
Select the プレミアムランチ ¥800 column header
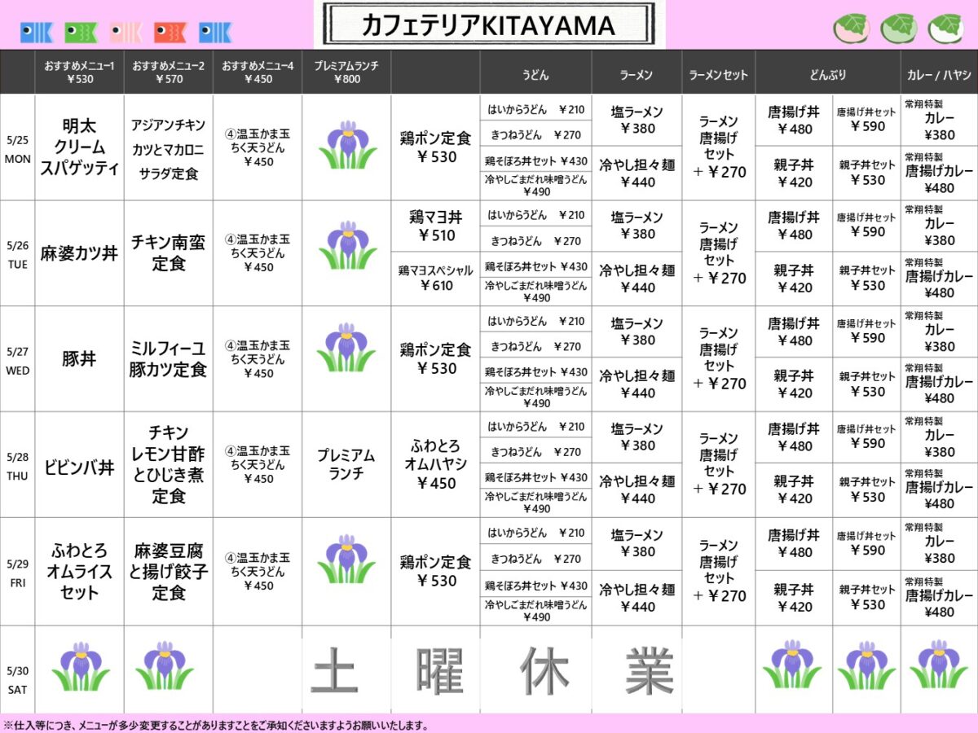point(346,72)
